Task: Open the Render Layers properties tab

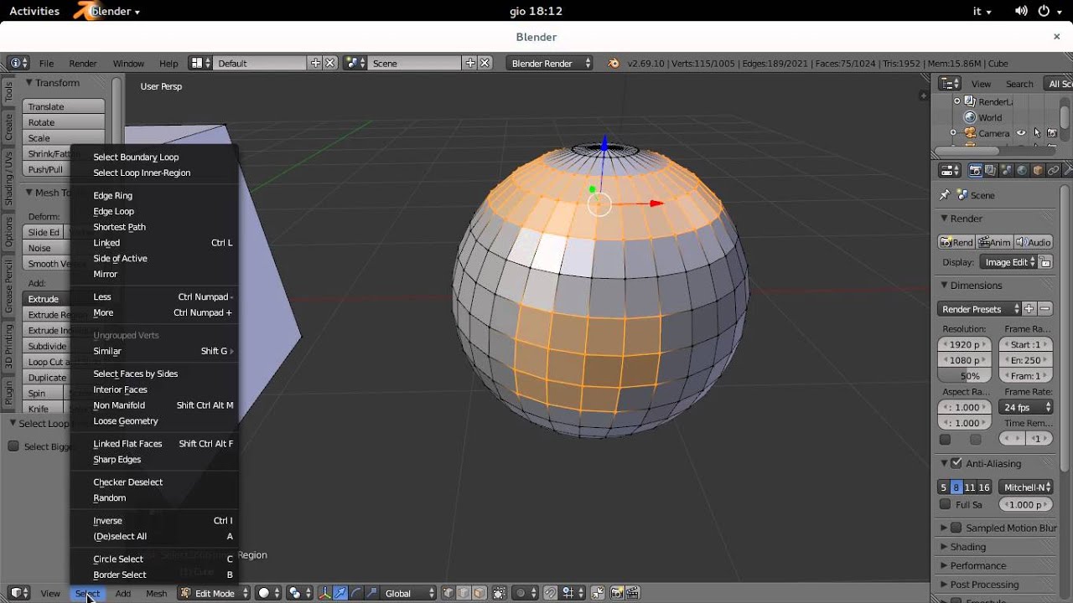Action: point(991,170)
